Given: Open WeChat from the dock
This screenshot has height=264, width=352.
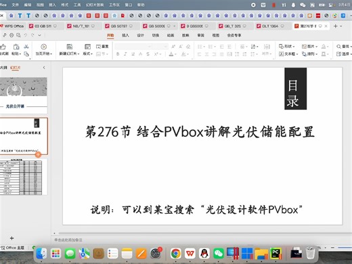Looking at the screenshot, I should (x=219, y=253).
